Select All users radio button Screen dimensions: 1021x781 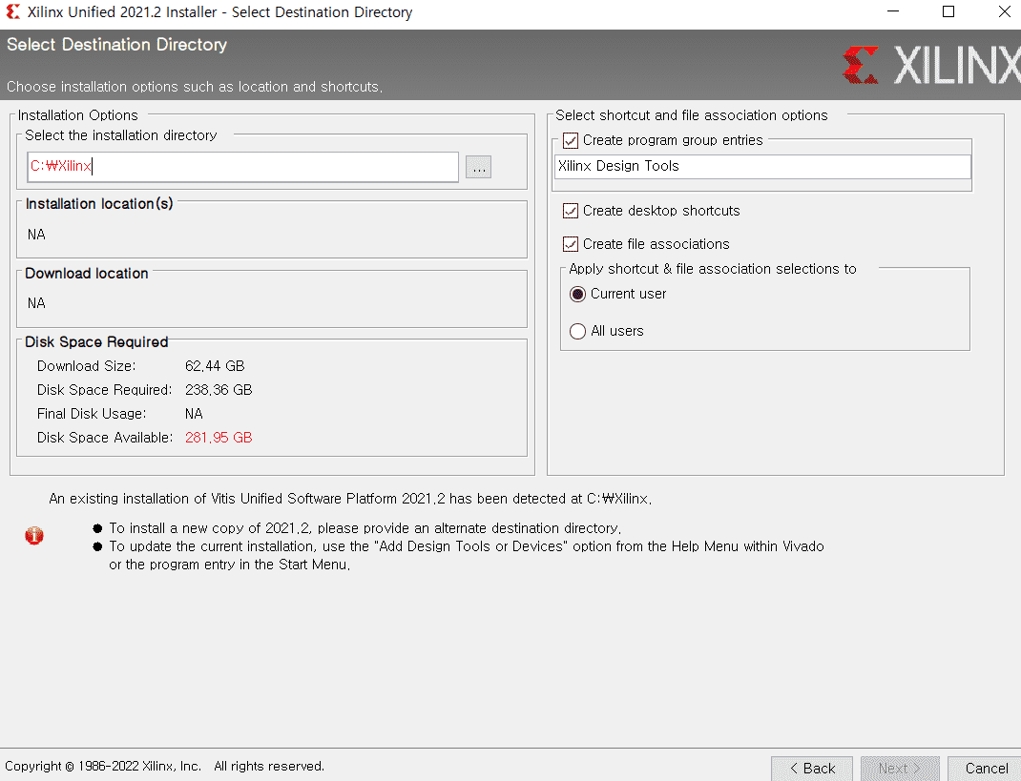click(x=577, y=331)
